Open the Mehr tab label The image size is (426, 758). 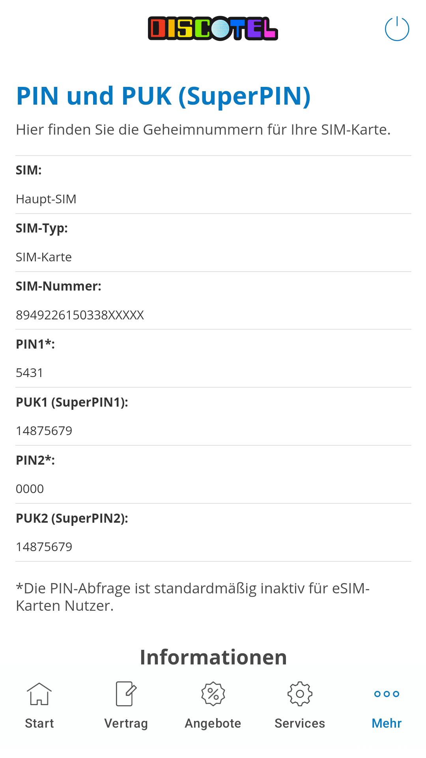tap(387, 723)
